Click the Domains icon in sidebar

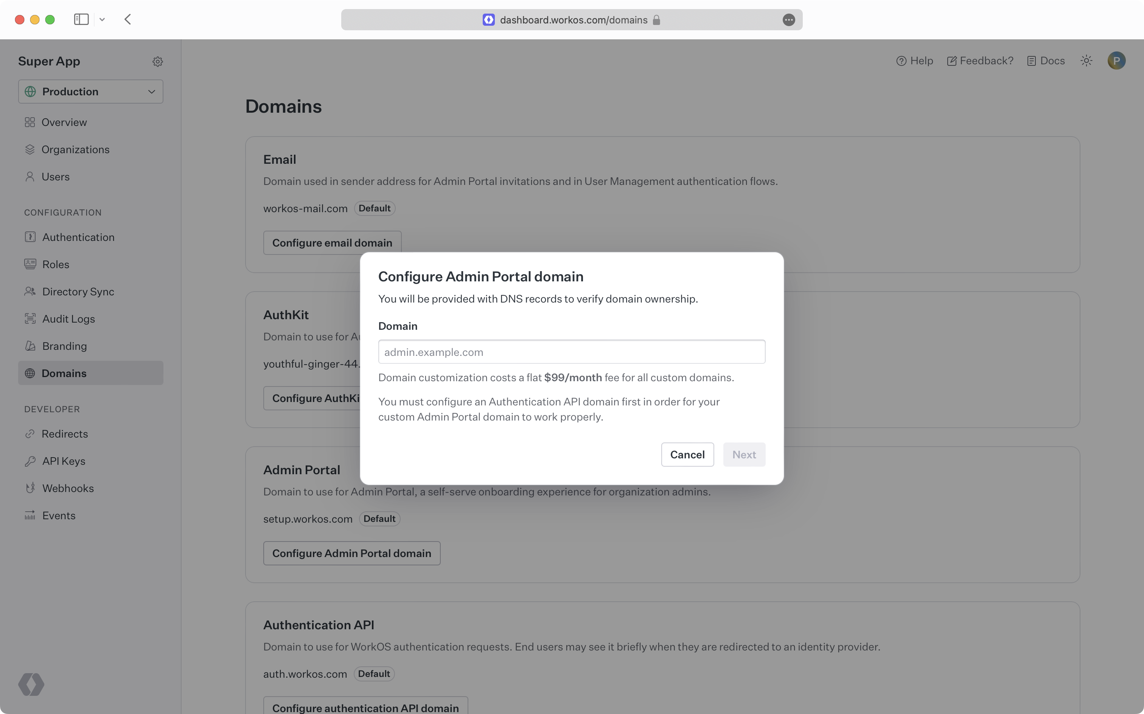30,373
